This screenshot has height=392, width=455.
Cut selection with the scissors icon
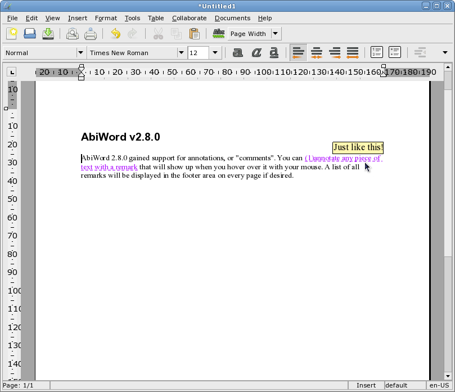tap(158, 34)
